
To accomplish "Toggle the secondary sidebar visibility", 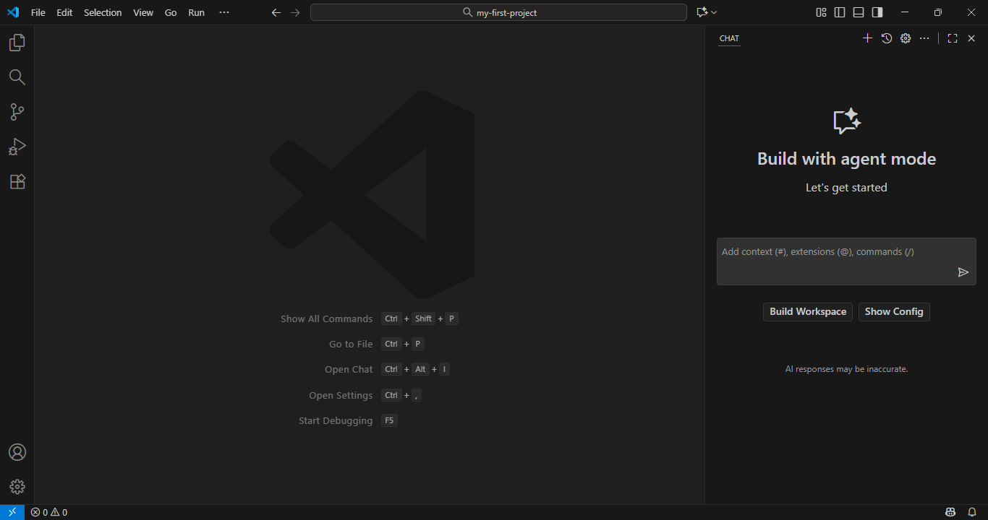I will (877, 12).
